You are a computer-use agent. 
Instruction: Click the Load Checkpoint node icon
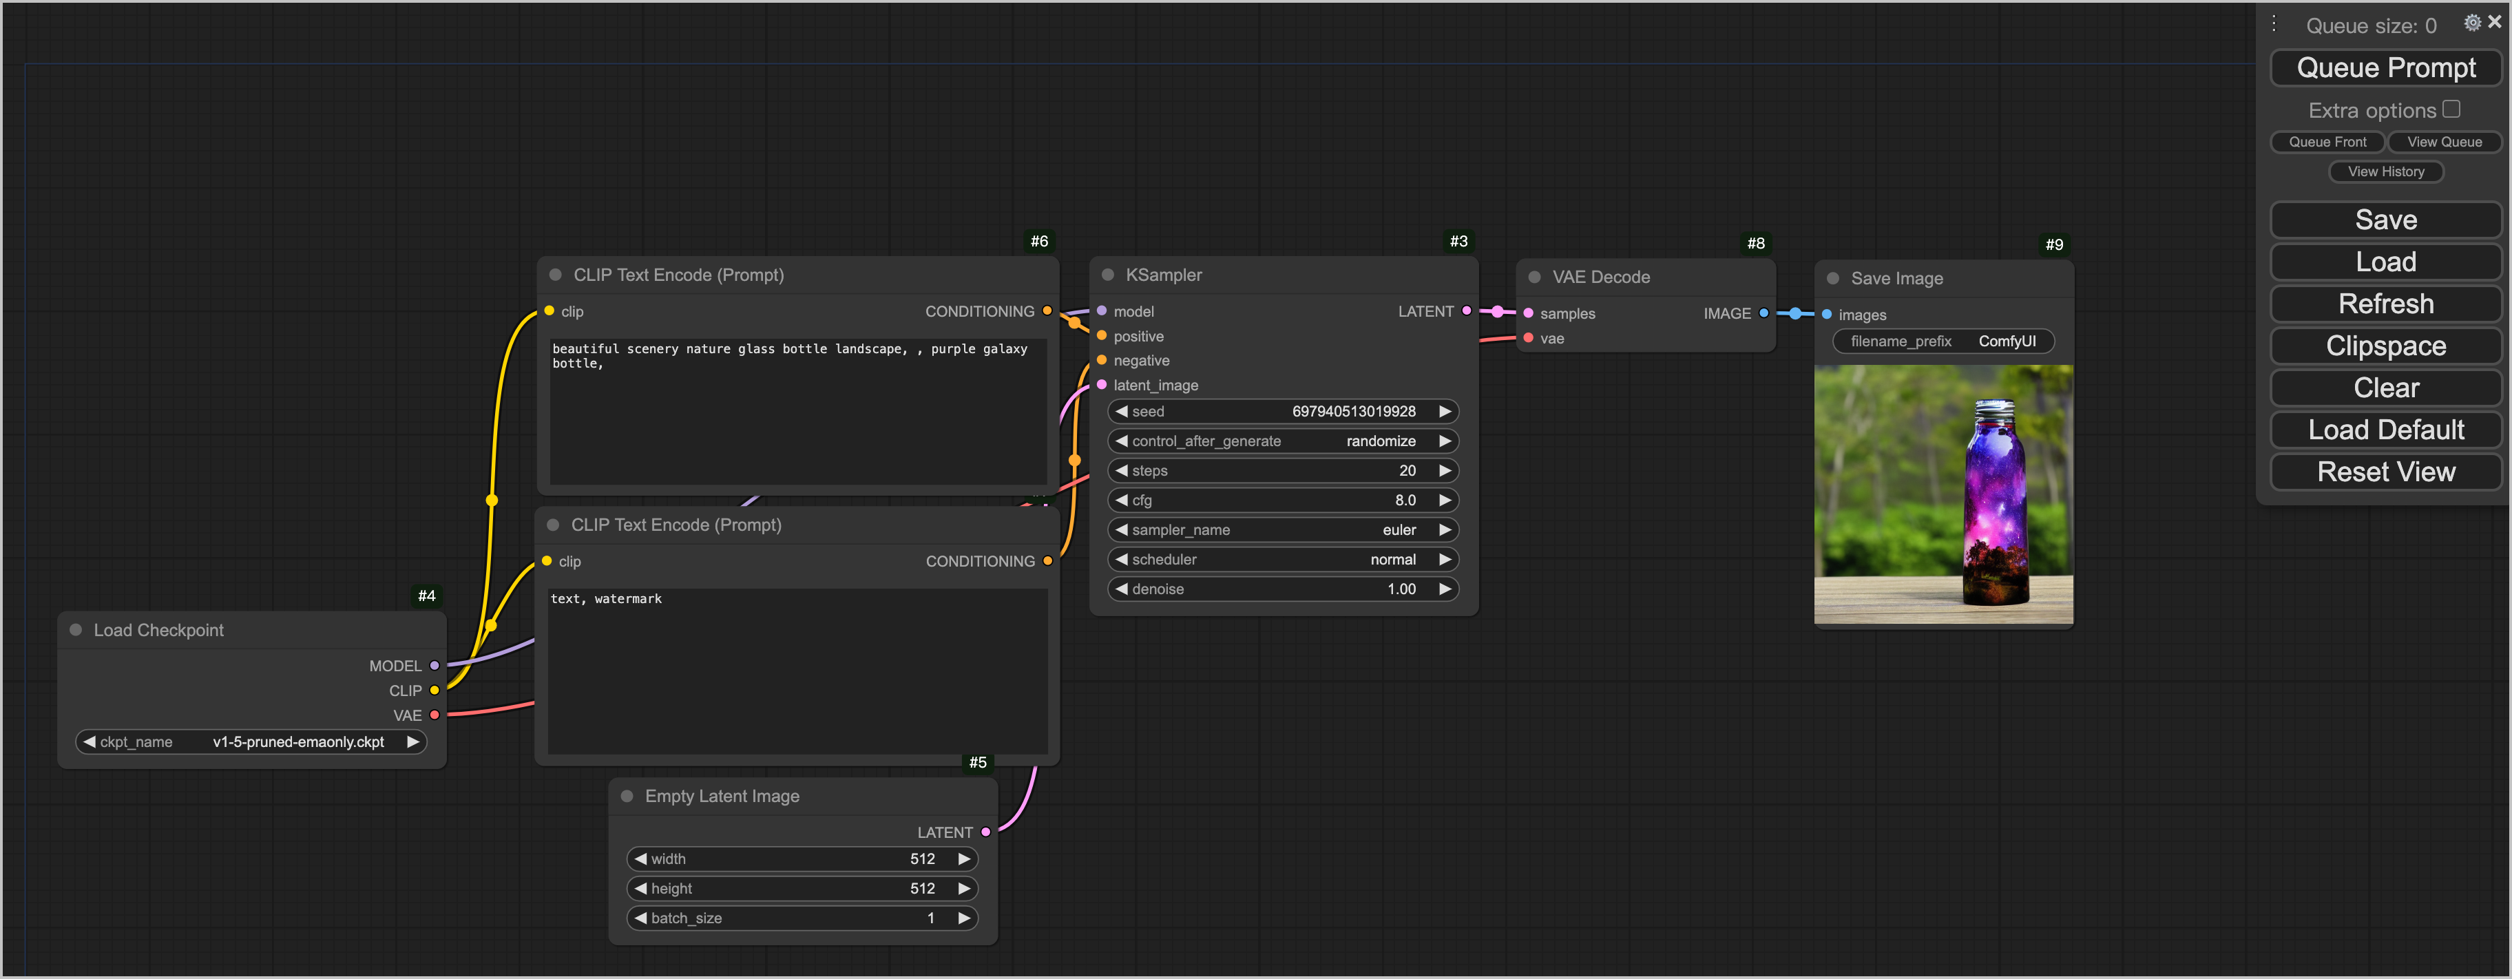click(75, 630)
